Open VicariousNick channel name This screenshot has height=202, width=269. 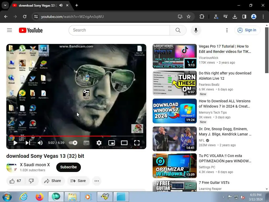(208, 58)
